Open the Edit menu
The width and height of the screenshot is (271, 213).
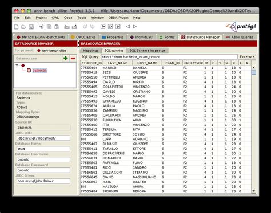click(x=27, y=18)
